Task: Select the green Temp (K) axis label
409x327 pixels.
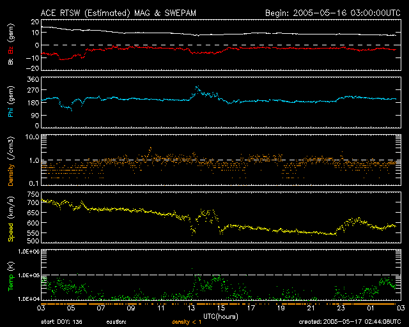Action: (11, 278)
